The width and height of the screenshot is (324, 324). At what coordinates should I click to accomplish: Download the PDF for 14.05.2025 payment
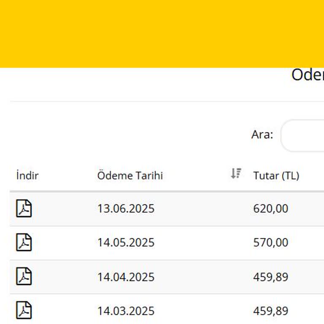point(24,242)
